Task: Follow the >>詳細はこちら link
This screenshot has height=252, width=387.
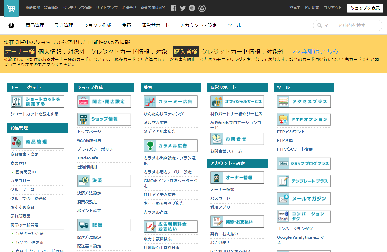Action: (x=314, y=51)
